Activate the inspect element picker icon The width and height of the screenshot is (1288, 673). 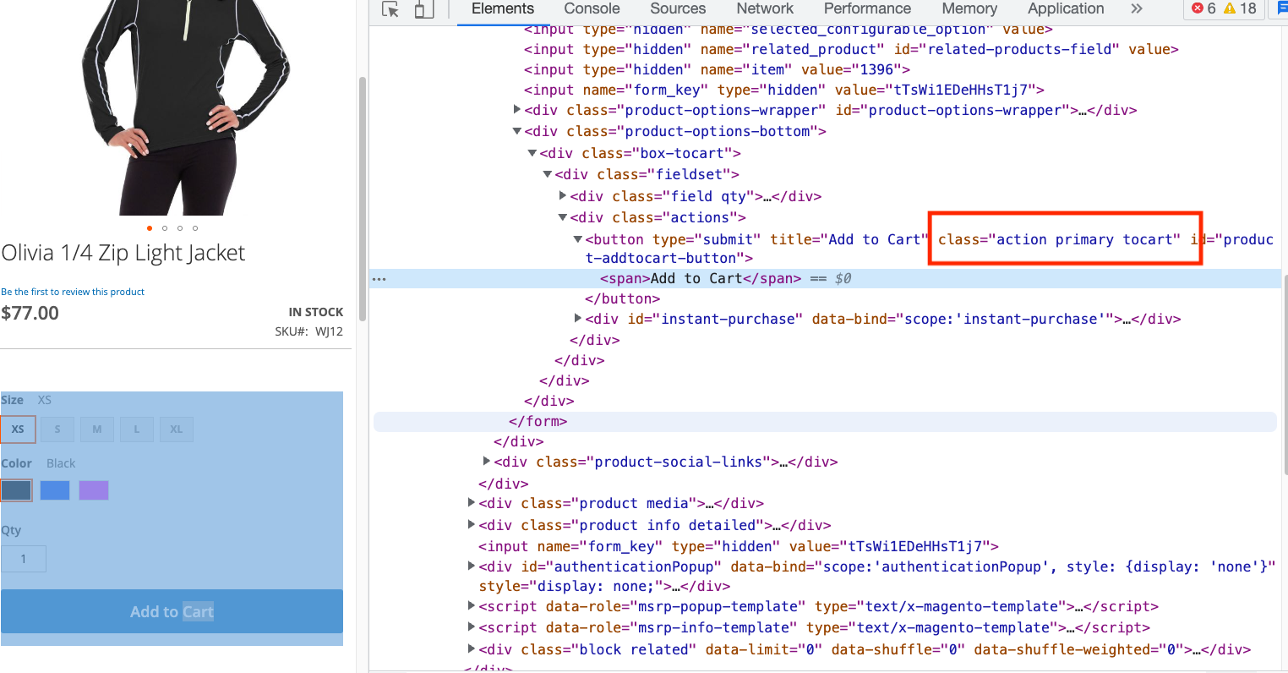(x=390, y=9)
